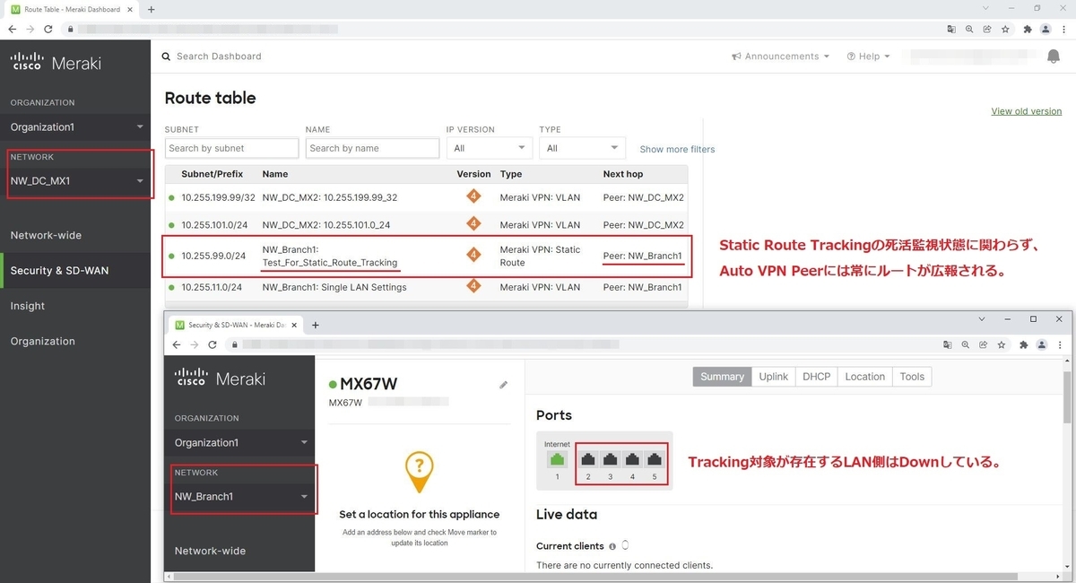Screen dimensions: 1076x583
Task: Click LAN port 2 icon
Action: pos(589,458)
